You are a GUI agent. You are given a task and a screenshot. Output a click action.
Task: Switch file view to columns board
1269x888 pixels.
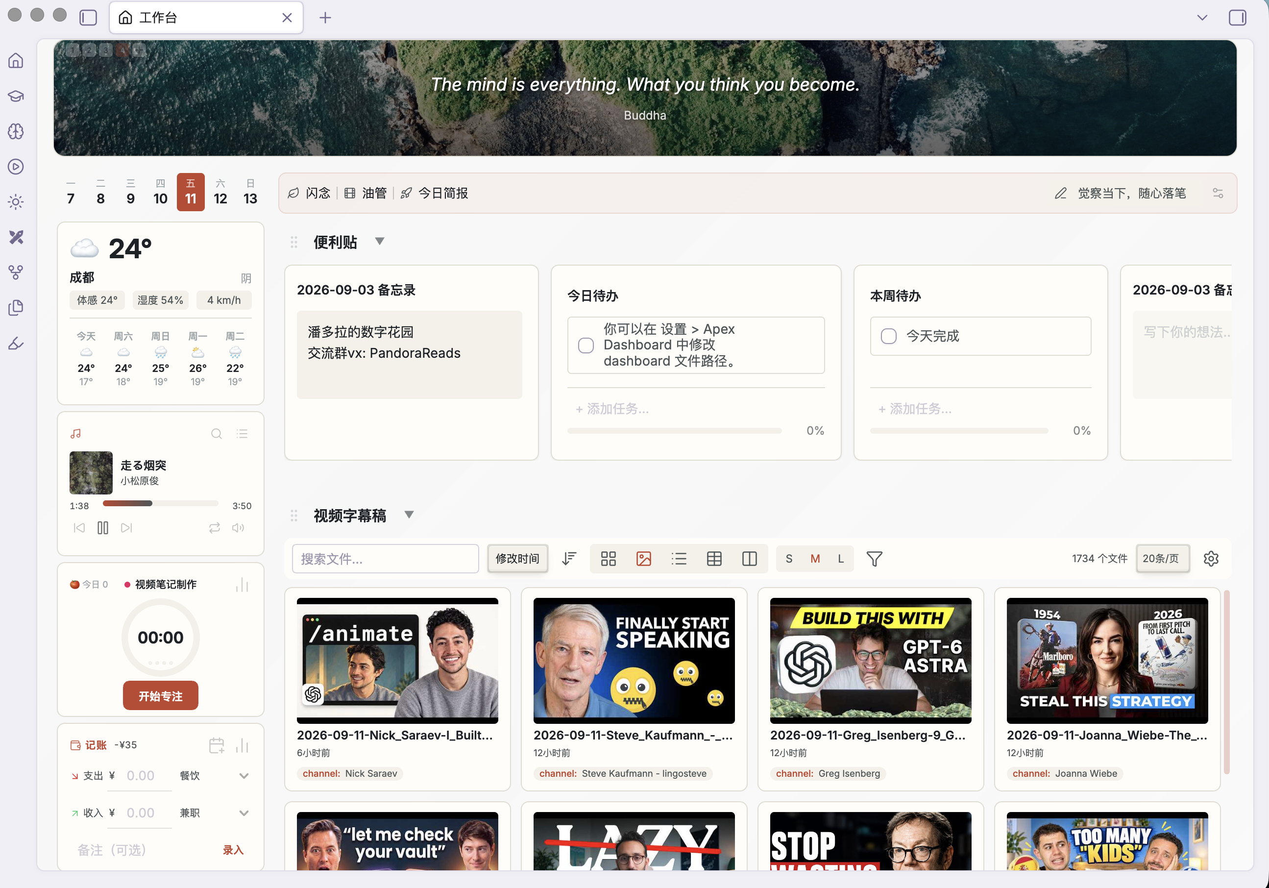pyautogui.click(x=750, y=559)
